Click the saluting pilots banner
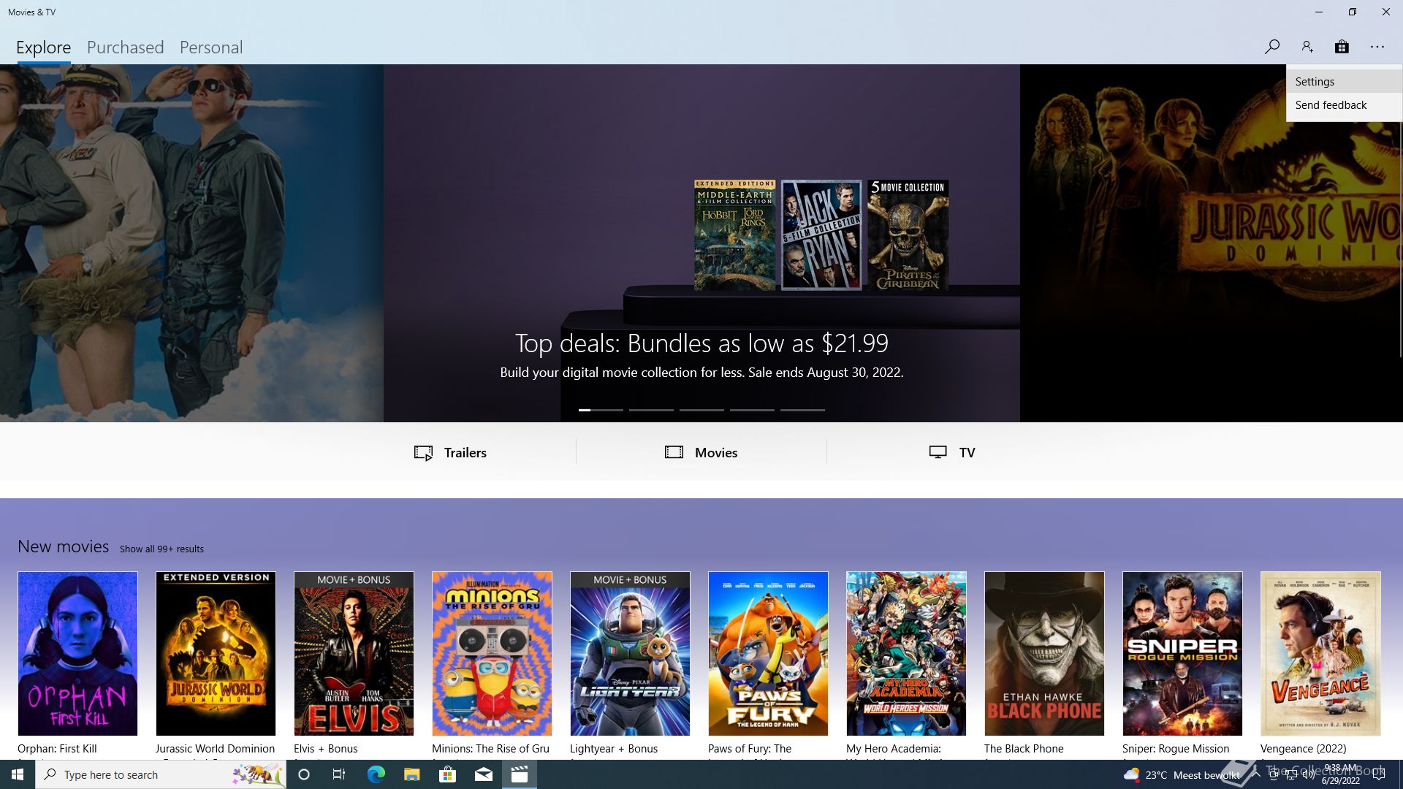The height and width of the screenshot is (789, 1403). (191, 243)
